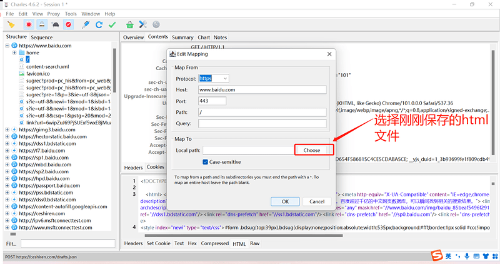
Task: Toggle the red Record button in toolbar
Action: tap(29, 24)
